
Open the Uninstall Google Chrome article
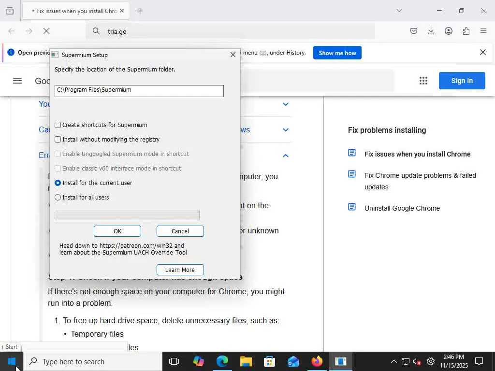click(402, 208)
